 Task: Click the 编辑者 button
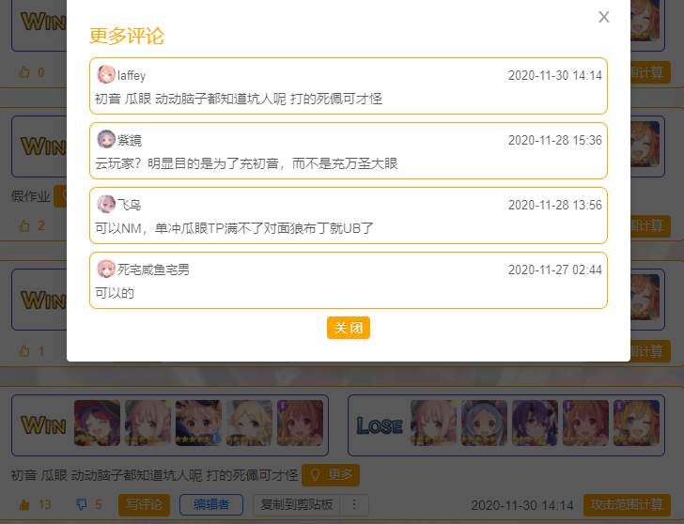211,505
